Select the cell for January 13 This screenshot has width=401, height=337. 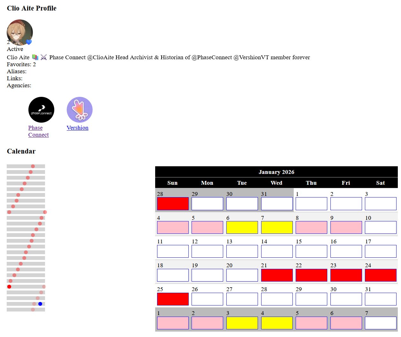click(242, 251)
